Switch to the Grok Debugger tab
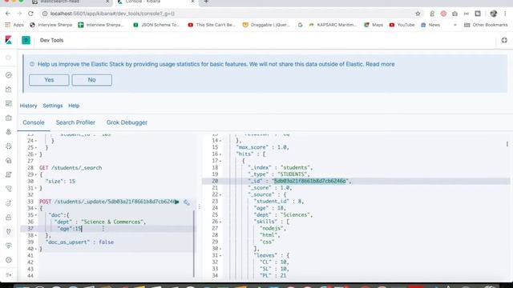Screen dimensions: 513x288 click(127, 122)
